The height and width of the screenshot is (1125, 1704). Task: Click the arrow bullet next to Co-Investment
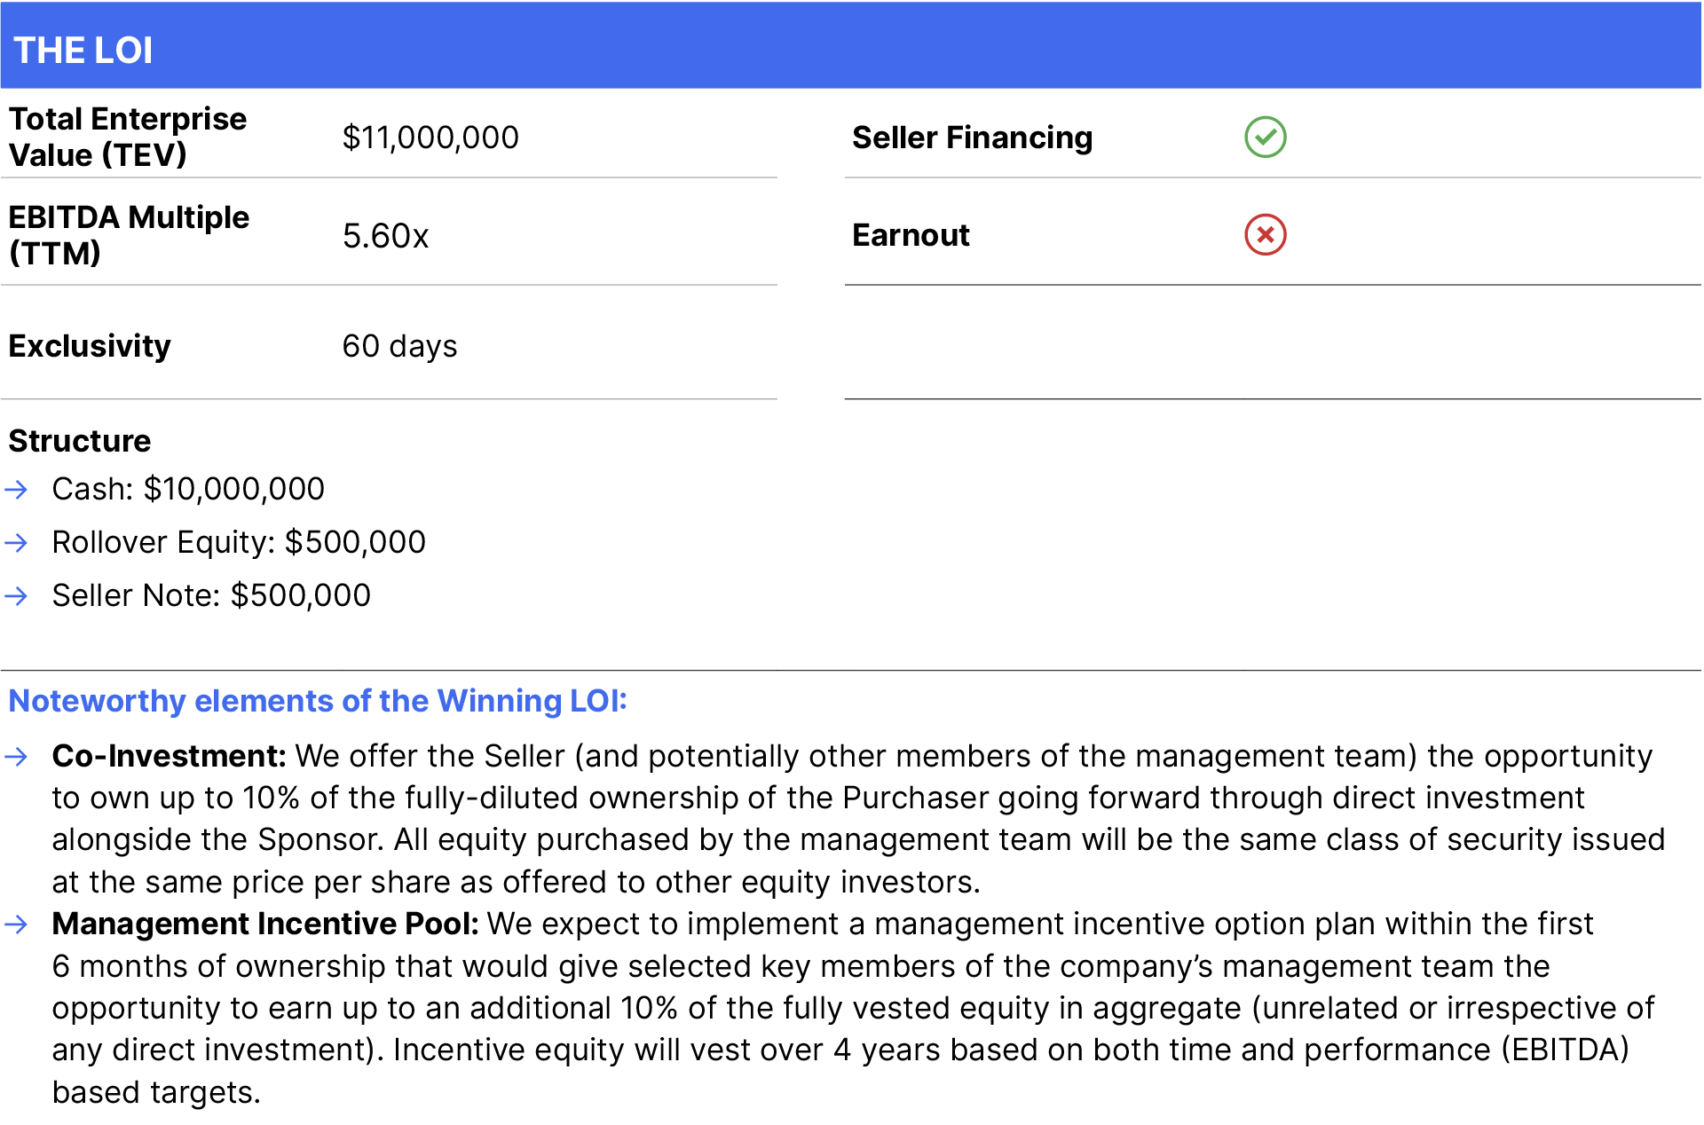(17, 757)
